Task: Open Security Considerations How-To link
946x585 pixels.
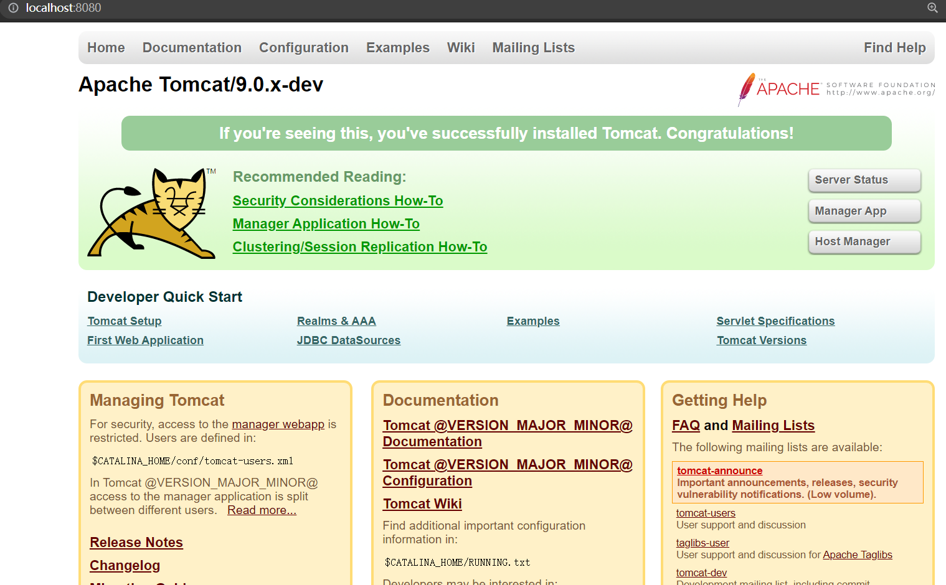Action: [x=338, y=201]
